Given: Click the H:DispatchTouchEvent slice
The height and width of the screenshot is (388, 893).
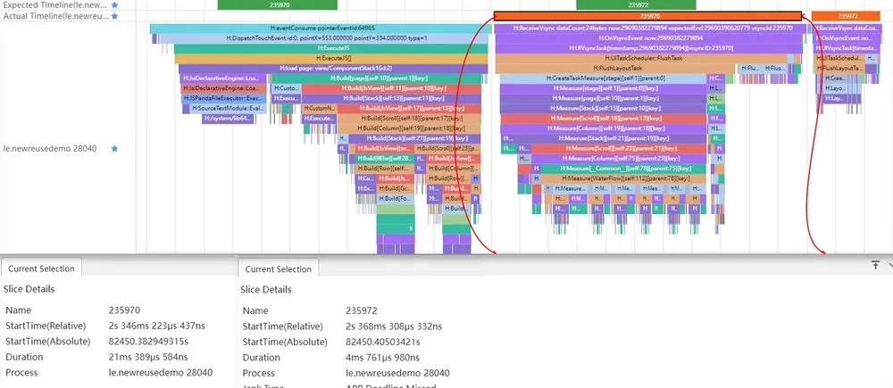Looking at the screenshot, I should tap(326, 38).
